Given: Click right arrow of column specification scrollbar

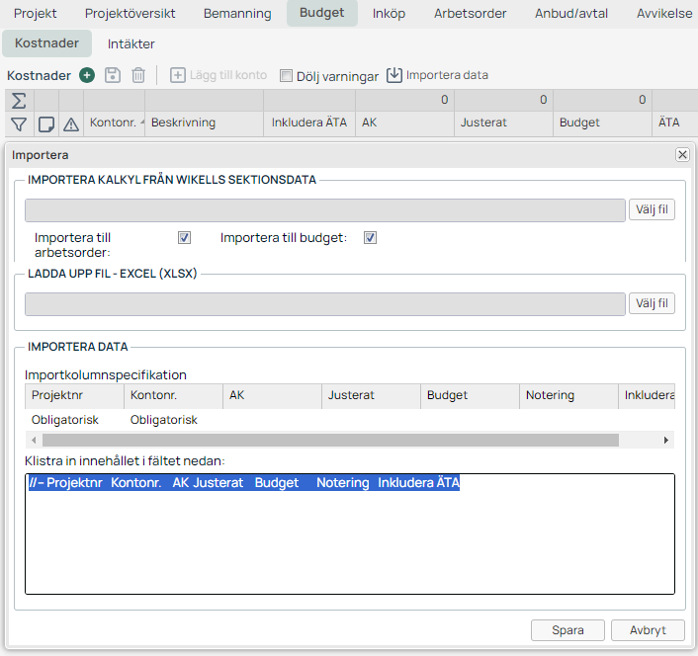Looking at the screenshot, I should (666, 441).
